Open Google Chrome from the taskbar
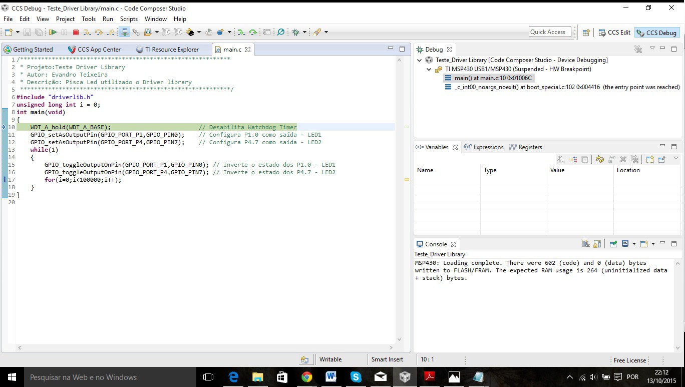This screenshot has width=685, height=387. [x=307, y=377]
